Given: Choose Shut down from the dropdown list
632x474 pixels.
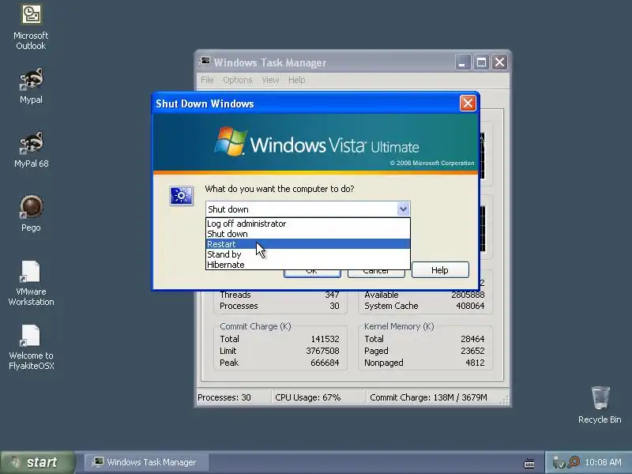Looking at the screenshot, I should click(308, 234).
